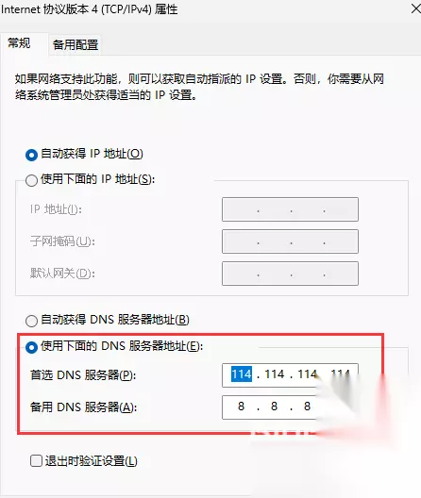Choose 使用下面的 DNS 服务器地址 radio button
Screen dimensions: 421x498
pyautogui.click(x=31, y=347)
